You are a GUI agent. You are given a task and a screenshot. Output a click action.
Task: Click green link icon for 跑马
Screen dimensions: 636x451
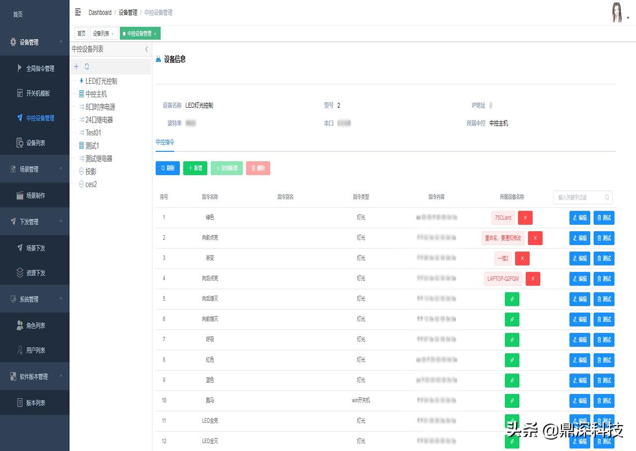(x=512, y=401)
